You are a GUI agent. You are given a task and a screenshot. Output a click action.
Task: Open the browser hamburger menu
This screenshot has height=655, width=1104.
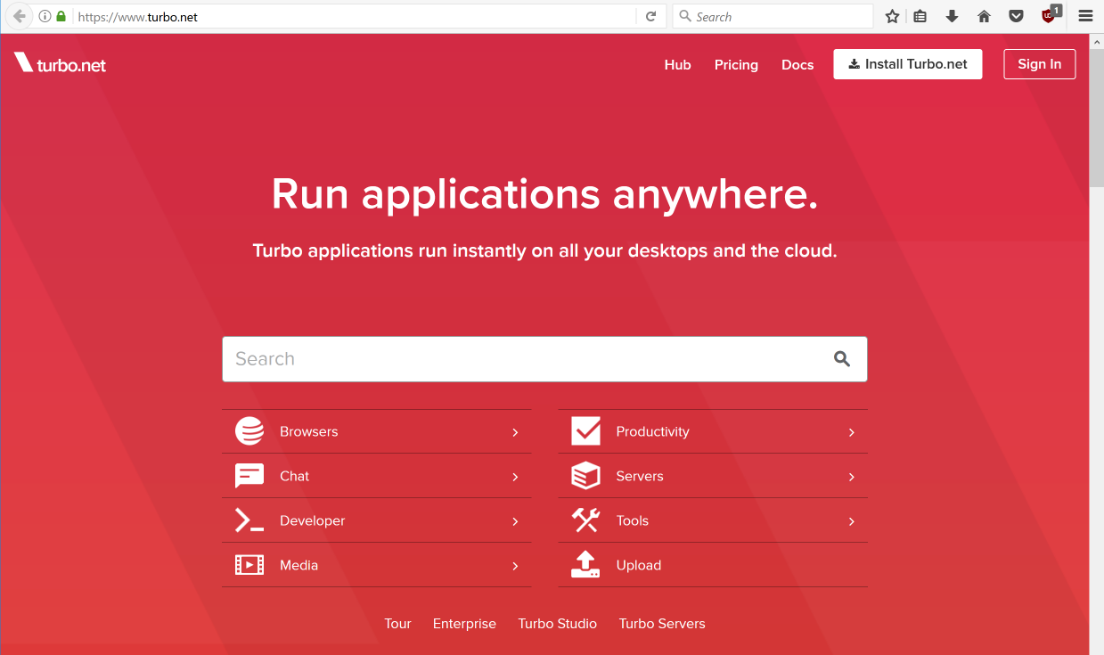[1084, 16]
